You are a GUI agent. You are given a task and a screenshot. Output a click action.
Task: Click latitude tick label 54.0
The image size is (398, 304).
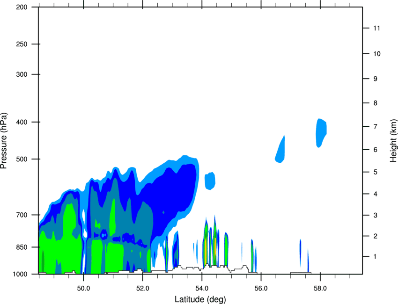[202, 289]
